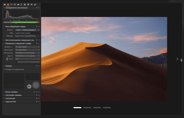
Task: Open the Метаданные dropdown
Action: pos(27,53)
